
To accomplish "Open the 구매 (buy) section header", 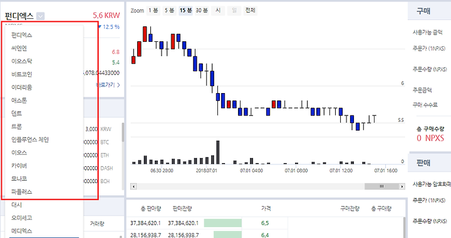I will 423,11.
